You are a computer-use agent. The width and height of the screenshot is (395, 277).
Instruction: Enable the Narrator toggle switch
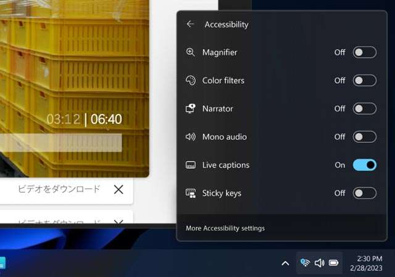pyautogui.click(x=364, y=109)
